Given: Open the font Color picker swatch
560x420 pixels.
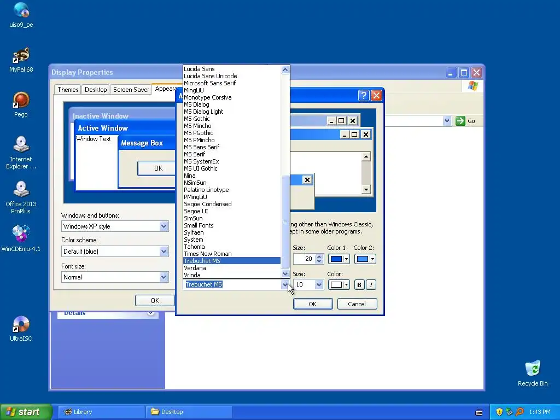Looking at the screenshot, I should 339,284.
